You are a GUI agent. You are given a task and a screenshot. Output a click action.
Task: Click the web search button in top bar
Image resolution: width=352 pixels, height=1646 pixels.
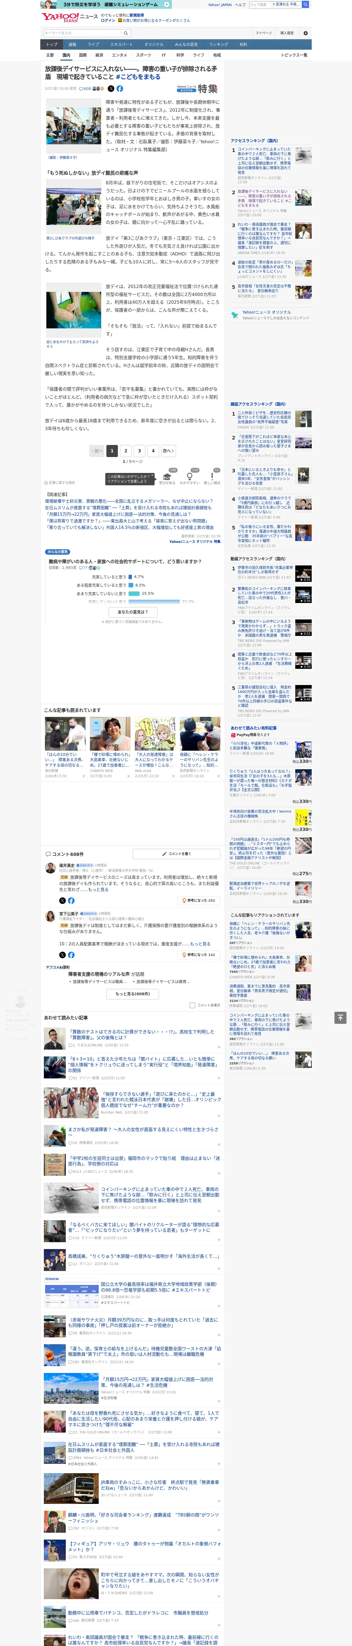pos(305,4)
